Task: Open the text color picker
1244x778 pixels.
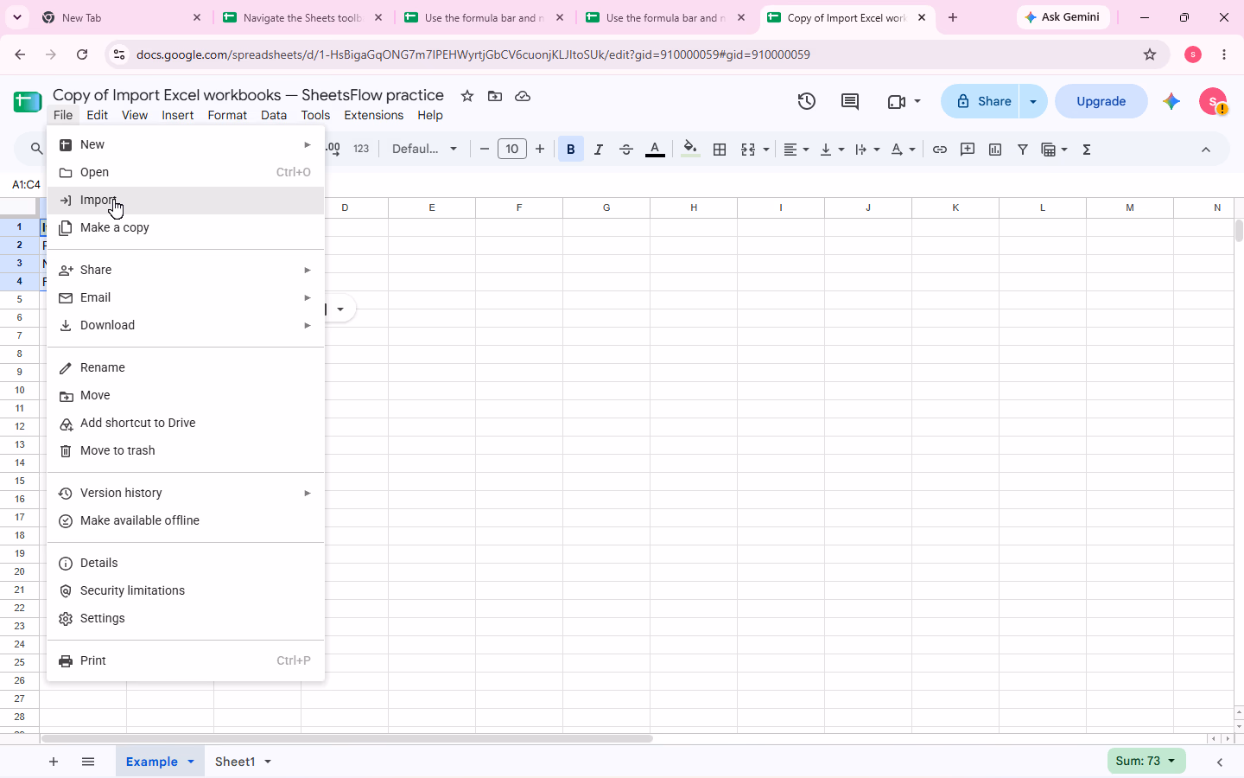Action: [x=655, y=150]
